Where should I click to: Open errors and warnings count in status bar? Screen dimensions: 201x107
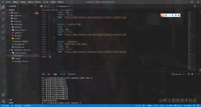18,106
